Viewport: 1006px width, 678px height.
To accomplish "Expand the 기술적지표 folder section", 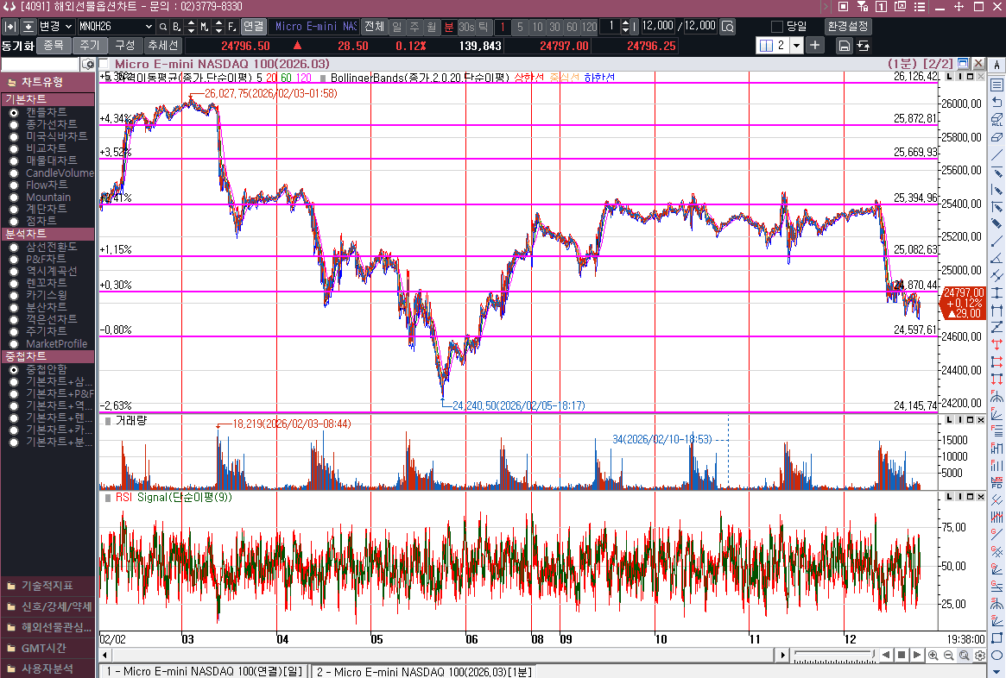I will [47, 586].
